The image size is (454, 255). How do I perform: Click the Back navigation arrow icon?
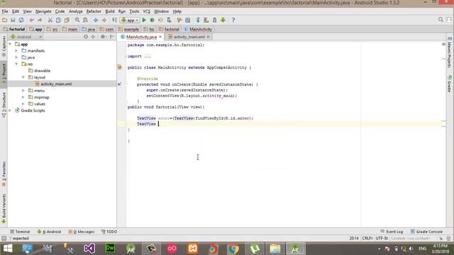point(96,20)
